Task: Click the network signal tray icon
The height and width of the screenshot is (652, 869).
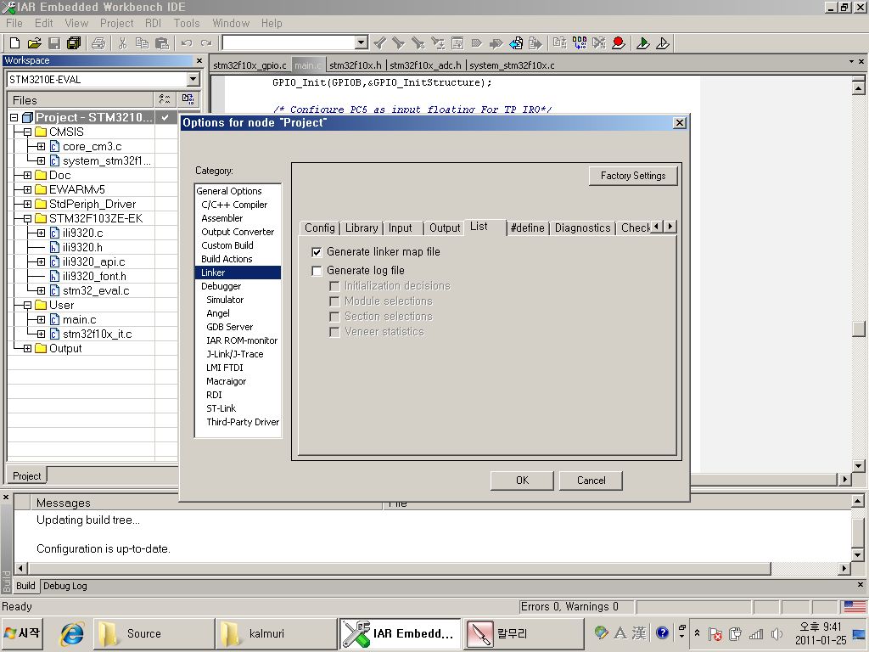Action: (756, 633)
